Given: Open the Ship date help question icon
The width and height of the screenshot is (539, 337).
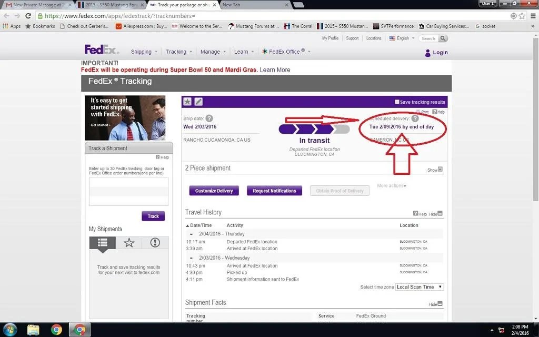Looking at the screenshot, I should click(209, 118).
